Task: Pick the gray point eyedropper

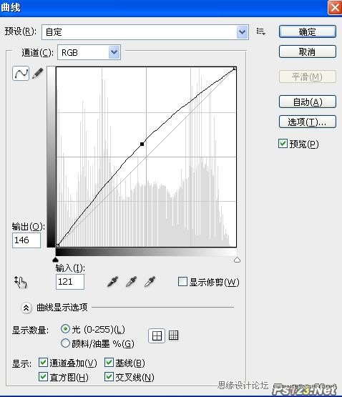Action: coord(131,282)
